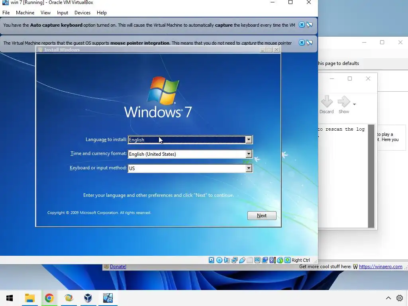The width and height of the screenshot is (408, 306).
Task: Click the recording status icon
Action: click(x=265, y=260)
